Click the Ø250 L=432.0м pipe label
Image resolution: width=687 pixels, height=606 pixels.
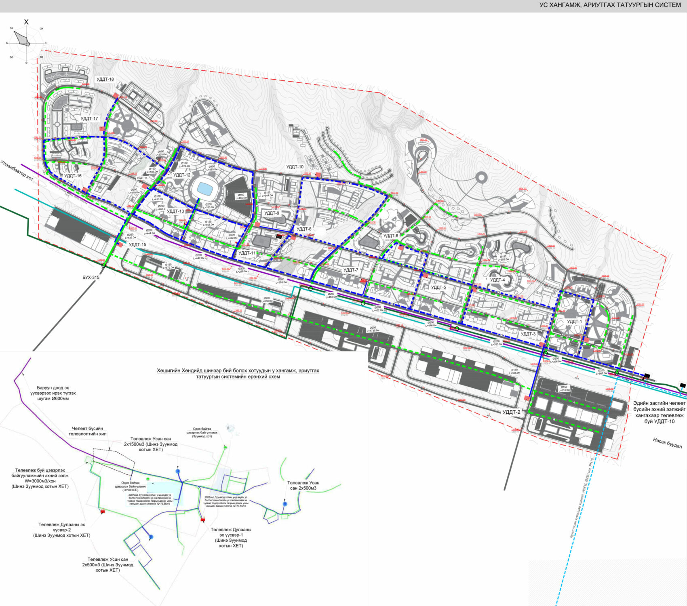132,236
